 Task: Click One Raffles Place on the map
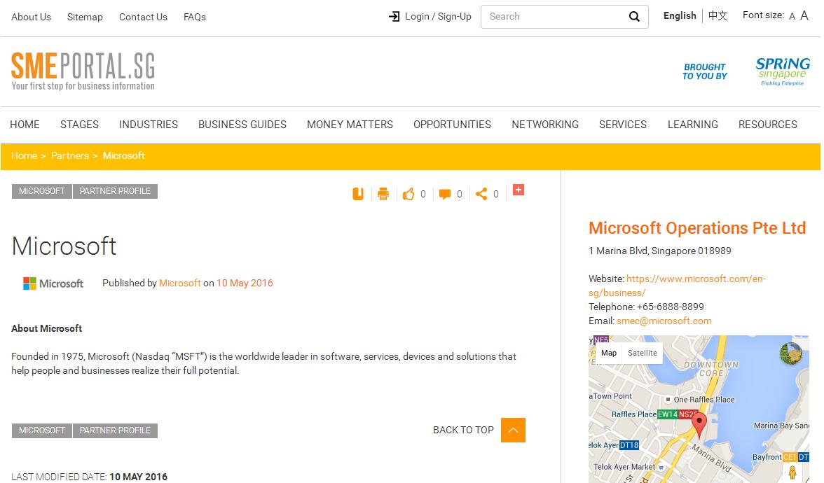[x=703, y=400]
